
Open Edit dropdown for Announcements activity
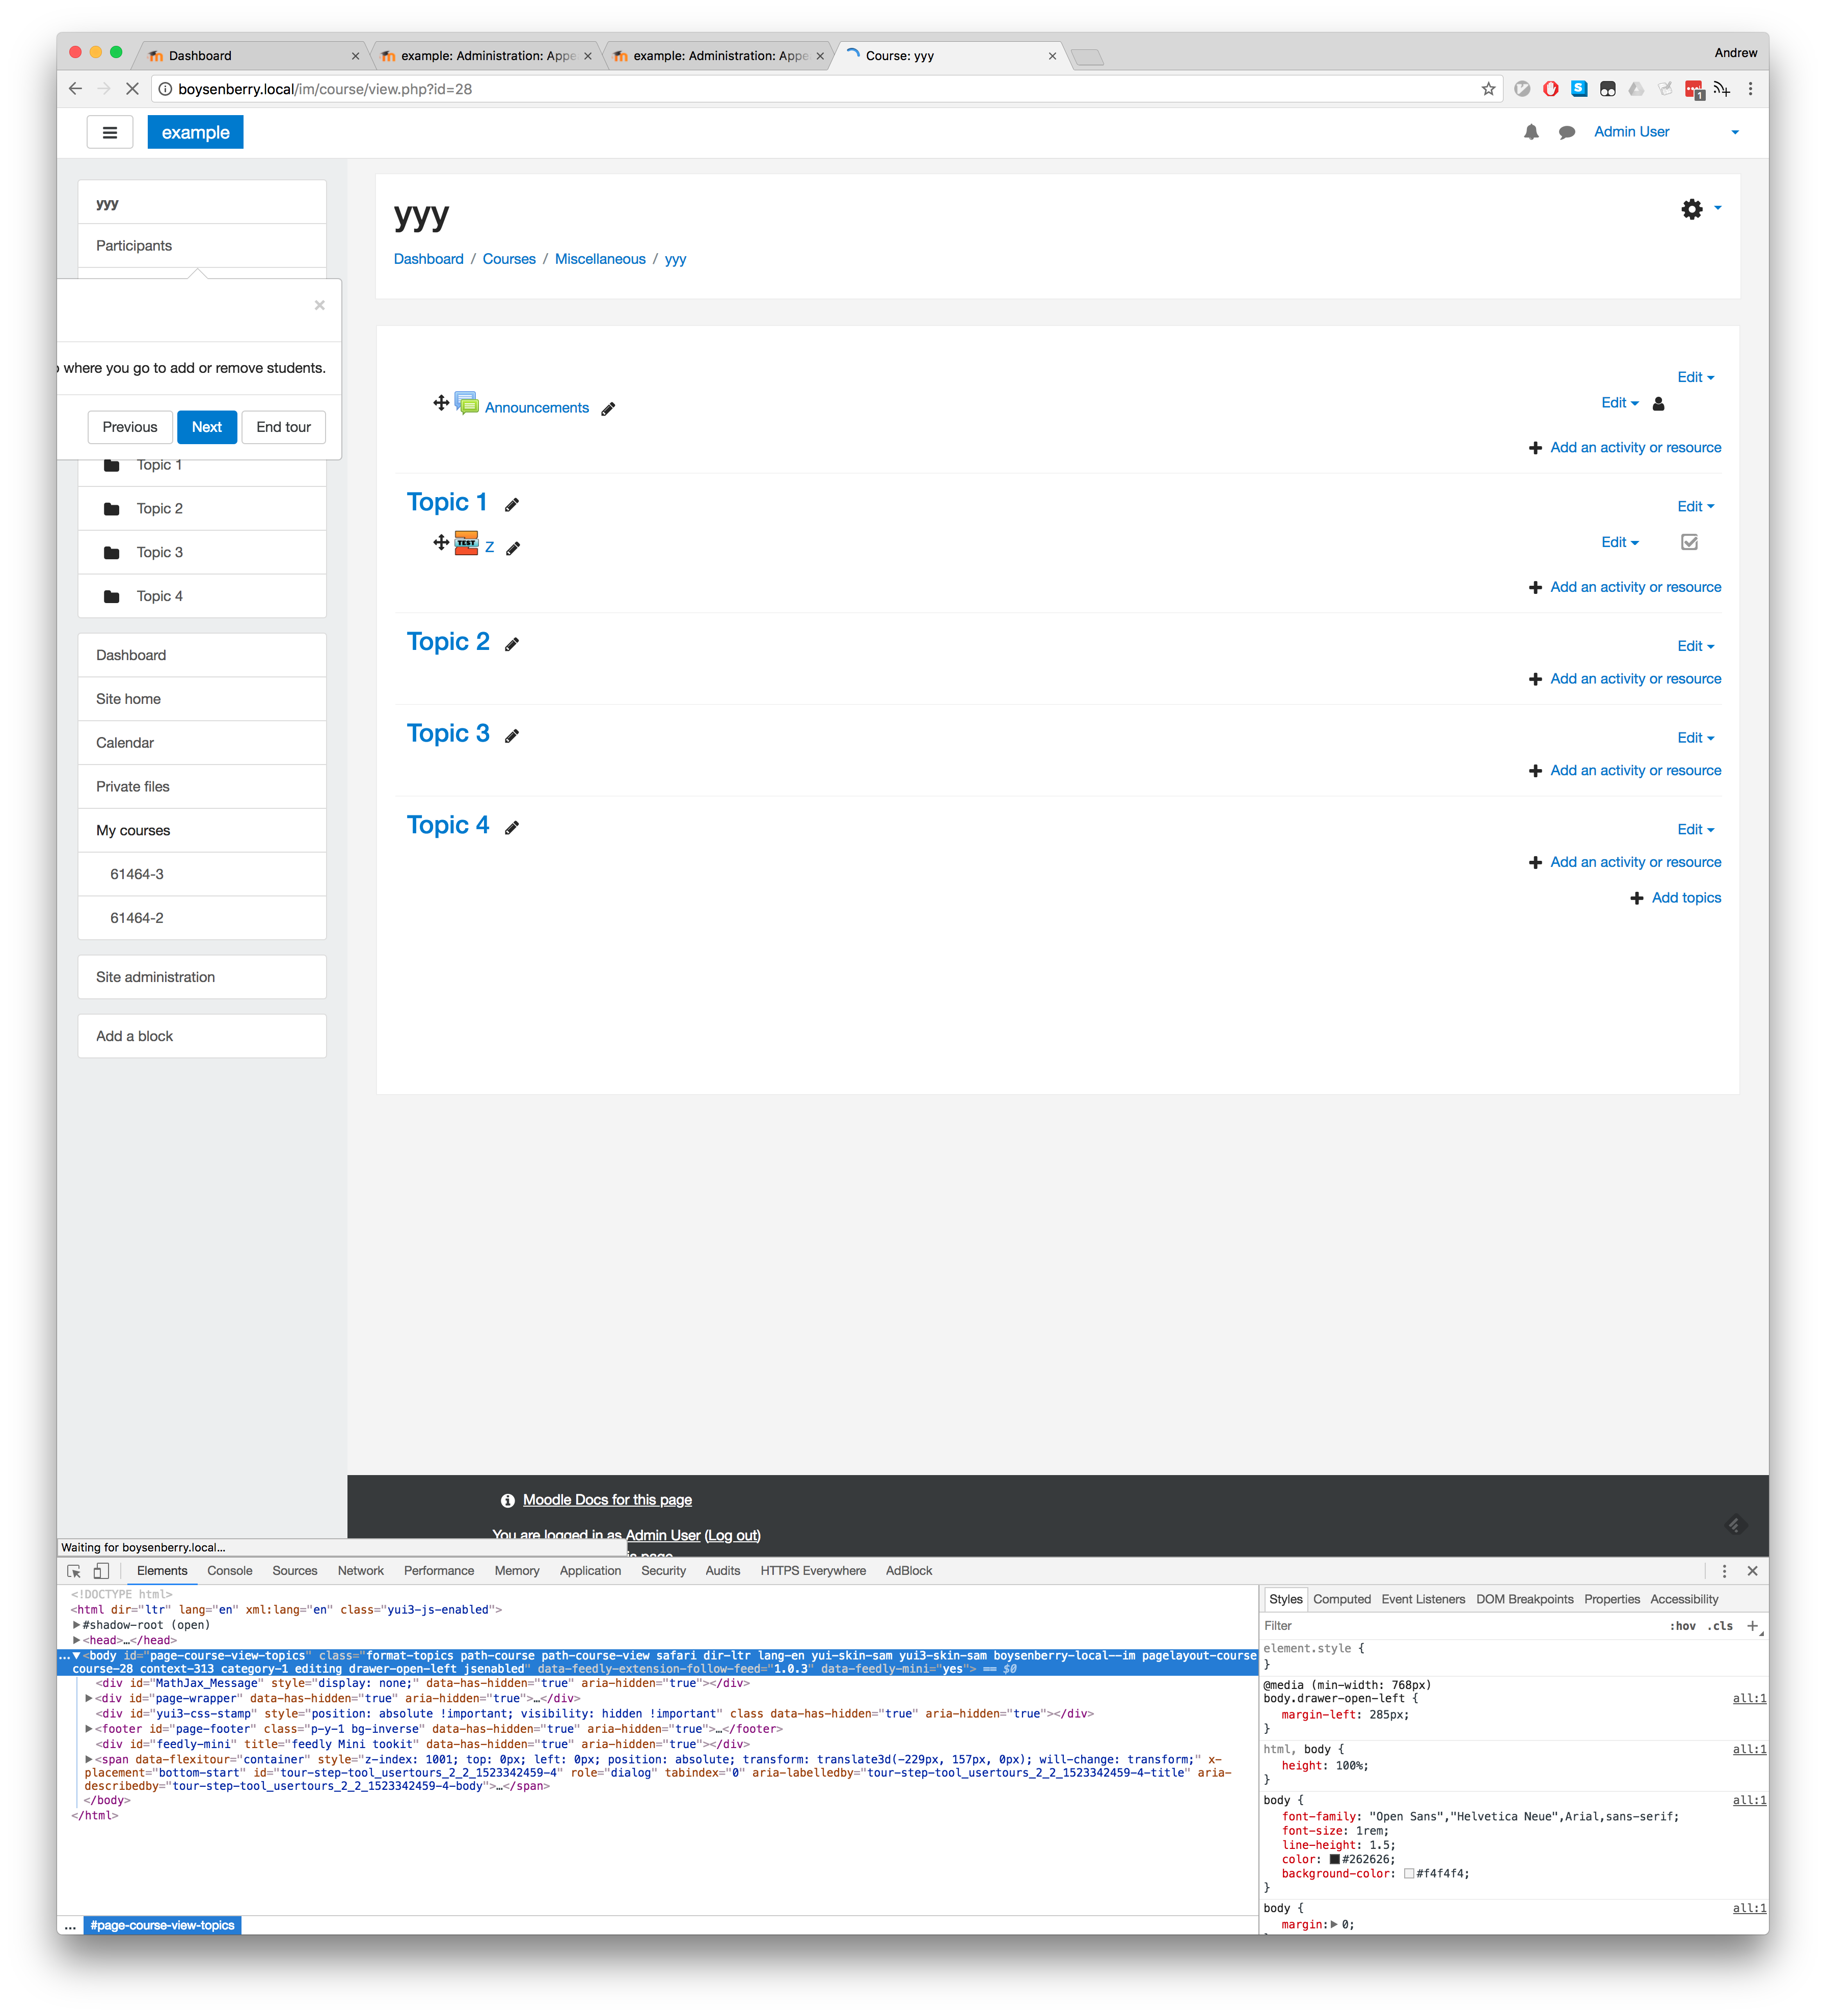pyautogui.click(x=1620, y=403)
